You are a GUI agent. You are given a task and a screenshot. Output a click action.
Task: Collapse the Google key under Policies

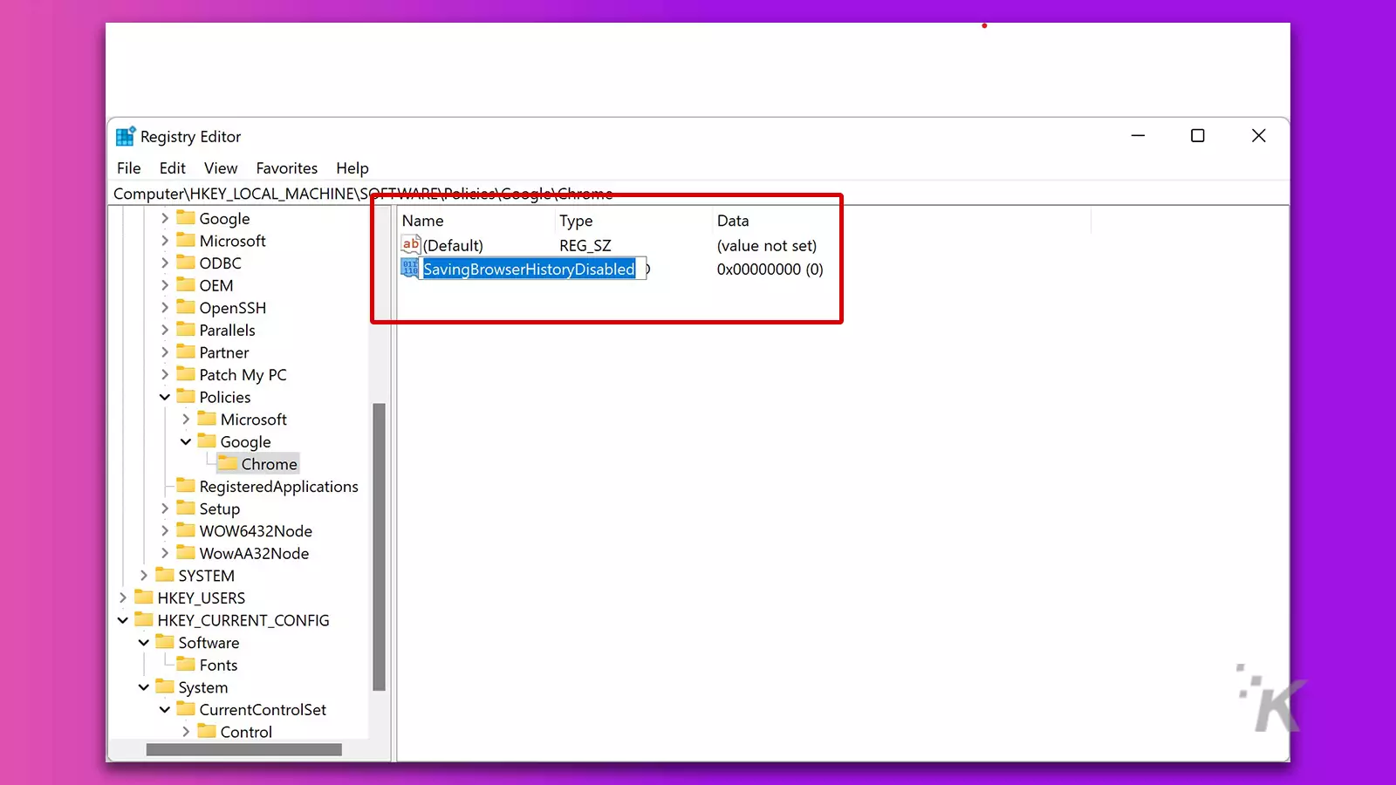[186, 441]
